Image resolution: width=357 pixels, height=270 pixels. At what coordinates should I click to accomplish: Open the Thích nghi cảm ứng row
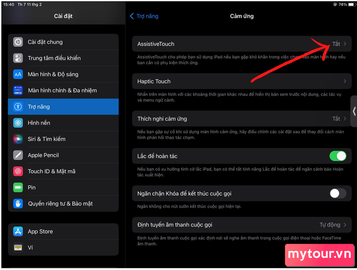point(242,118)
